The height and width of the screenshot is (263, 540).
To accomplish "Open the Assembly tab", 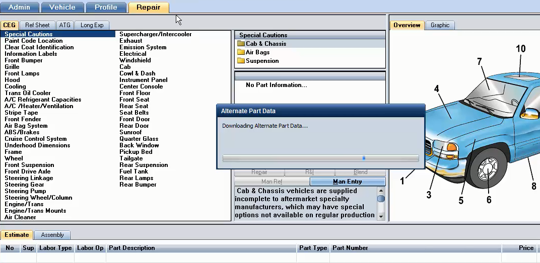I will [52, 235].
